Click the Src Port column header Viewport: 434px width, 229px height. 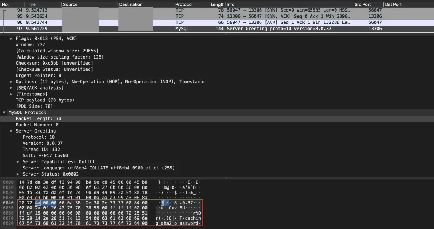pyautogui.click(x=368, y=4)
